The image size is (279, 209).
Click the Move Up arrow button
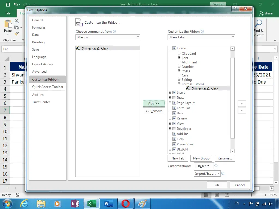242,103
